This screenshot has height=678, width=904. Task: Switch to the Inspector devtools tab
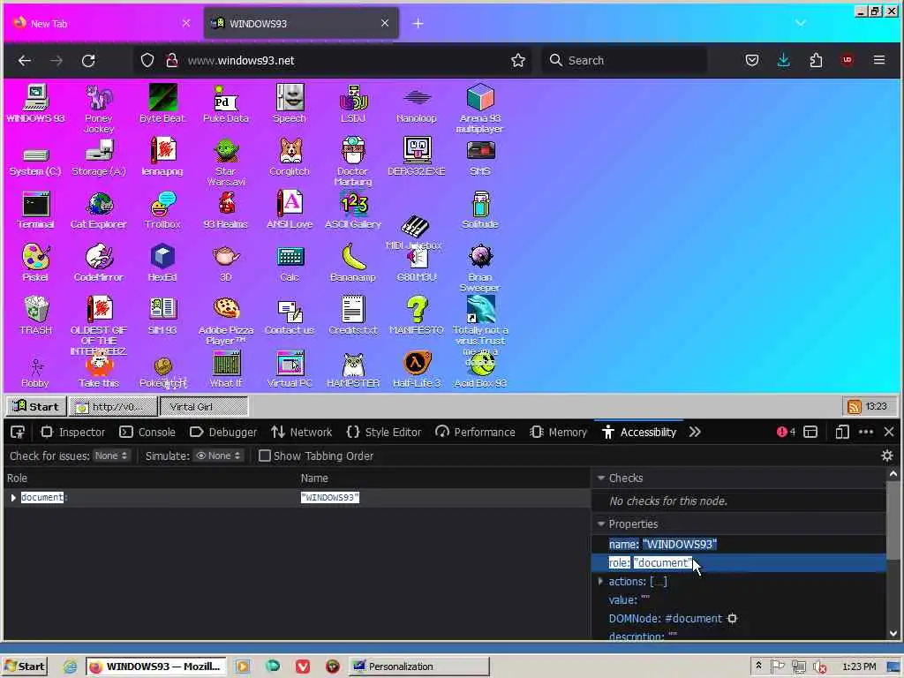(73, 432)
